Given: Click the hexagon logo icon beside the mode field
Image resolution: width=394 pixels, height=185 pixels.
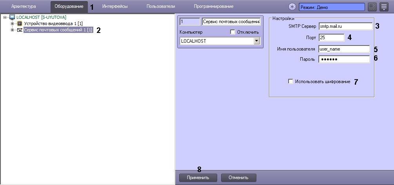Looking at the screenshot, I should coord(292,7).
